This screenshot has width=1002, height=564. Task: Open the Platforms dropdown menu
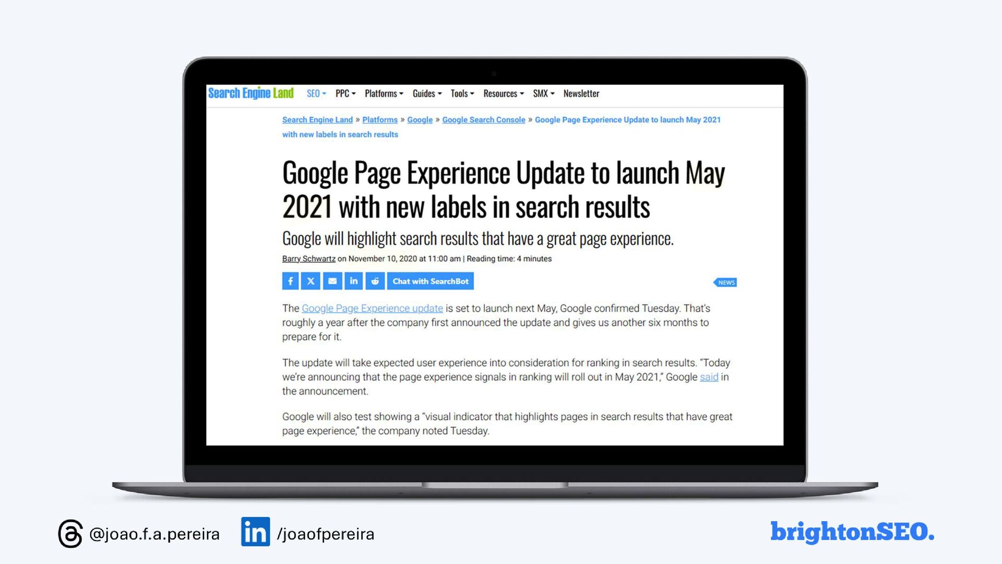click(384, 93)
